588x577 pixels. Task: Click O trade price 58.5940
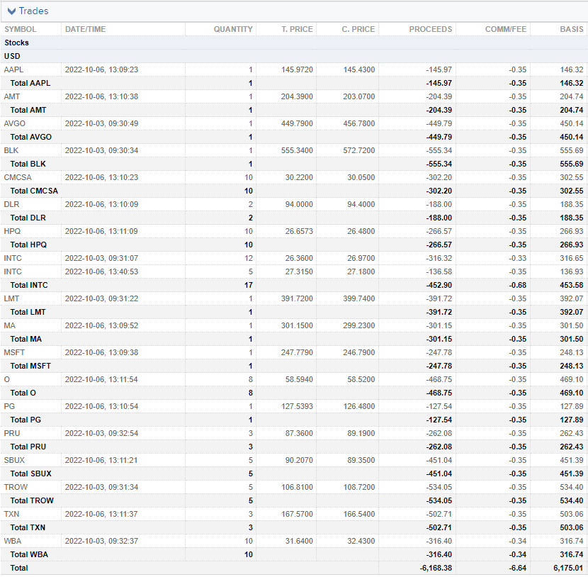299,381
